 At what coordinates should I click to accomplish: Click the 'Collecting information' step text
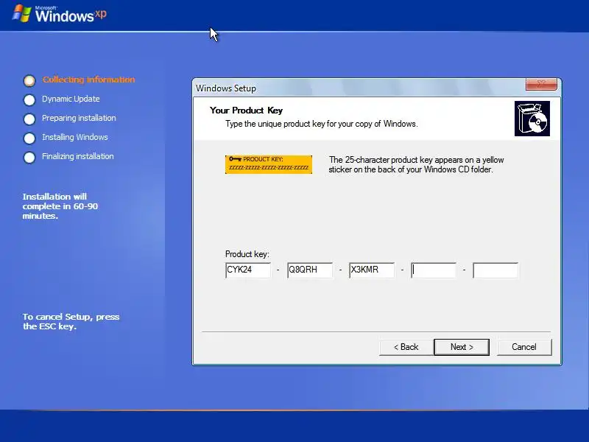pyautogui.click(x=88, y=80)
